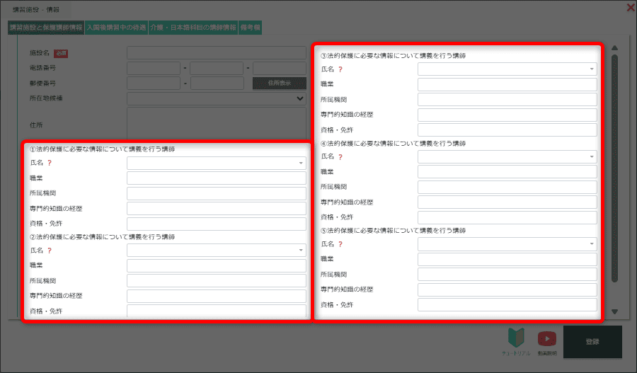Click second 郵便番号 input box
The width and height of the screenshot is (637, 373).
pyautogui.click(x=217, y=83)
